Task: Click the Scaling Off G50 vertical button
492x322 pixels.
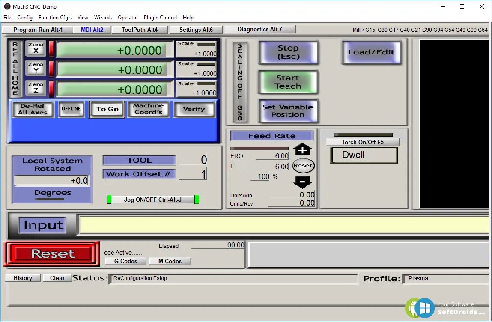Action: point(240,82)
